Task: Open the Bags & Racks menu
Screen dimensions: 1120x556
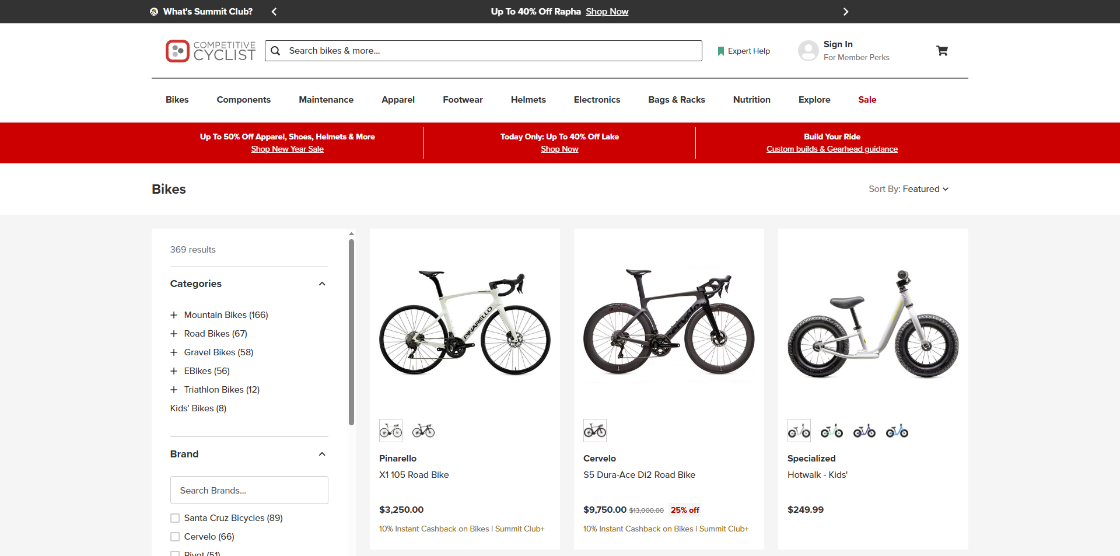Action: coord(677,100)
